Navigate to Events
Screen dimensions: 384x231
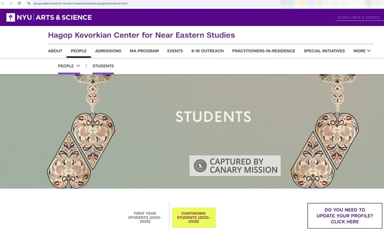[175, 51]
